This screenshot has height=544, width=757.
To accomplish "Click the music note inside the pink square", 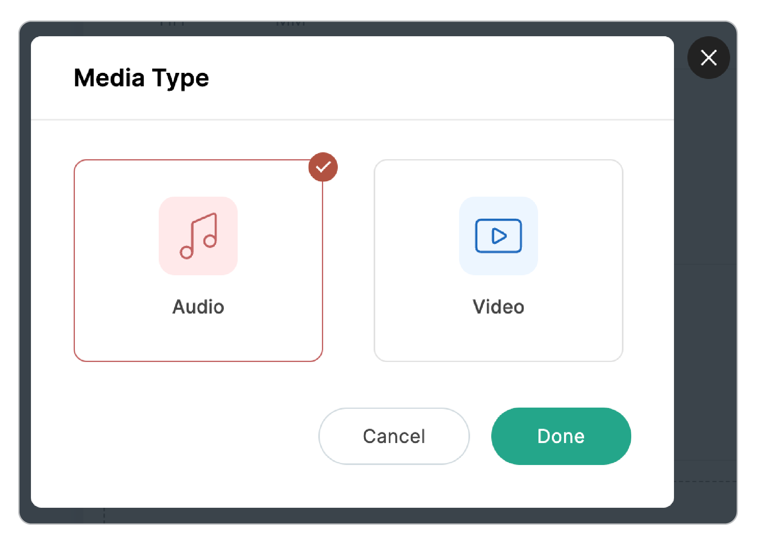I will tap(198, 235).
